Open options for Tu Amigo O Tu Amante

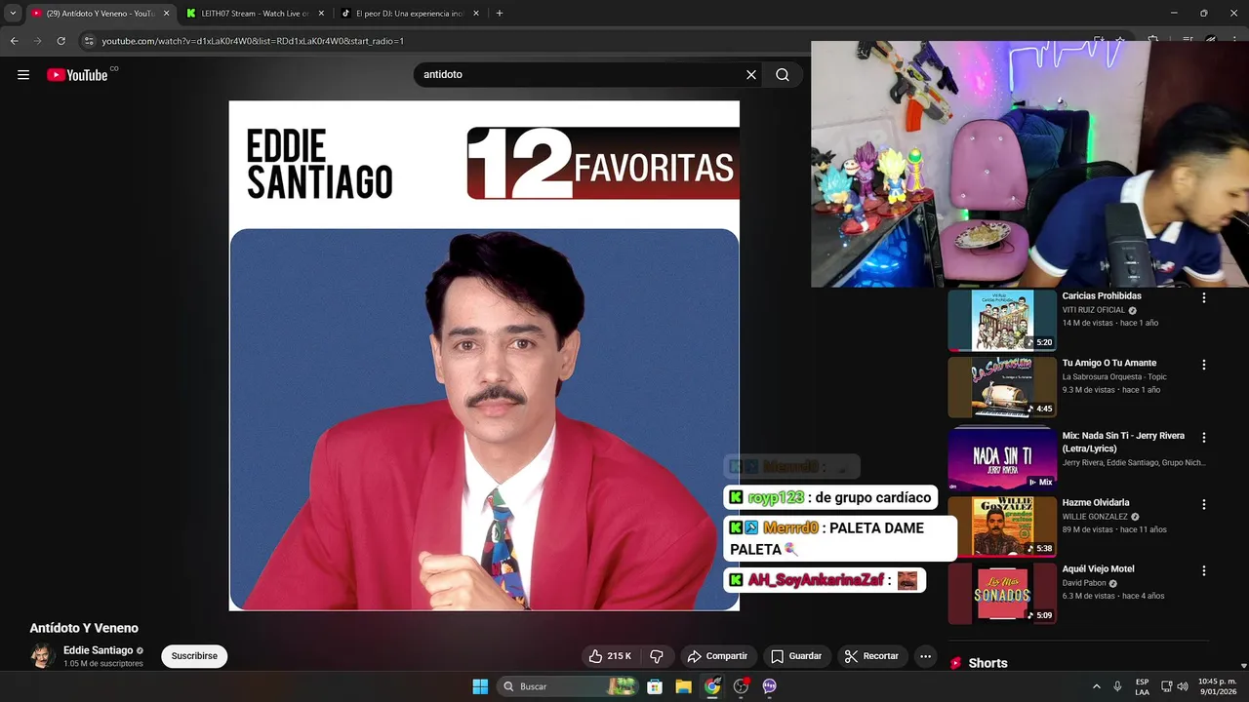coord(1203,365)
